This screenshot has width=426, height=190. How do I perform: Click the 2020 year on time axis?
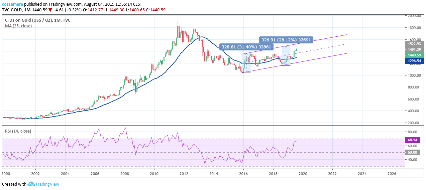coord(303,174)
